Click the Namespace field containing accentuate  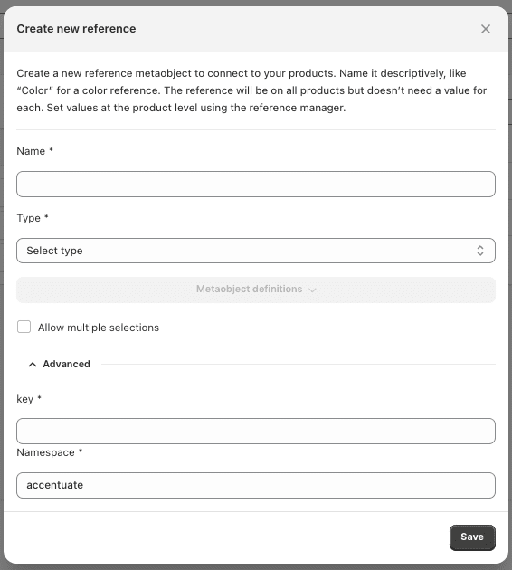coord(256,485)
